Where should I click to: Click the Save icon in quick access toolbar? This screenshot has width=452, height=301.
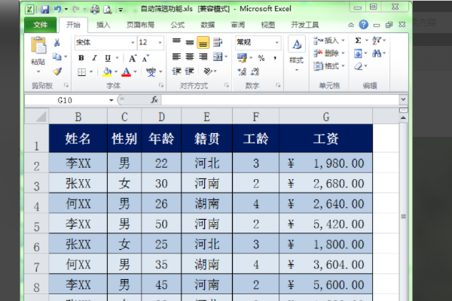pyautogui.click(x=44, y=10)
